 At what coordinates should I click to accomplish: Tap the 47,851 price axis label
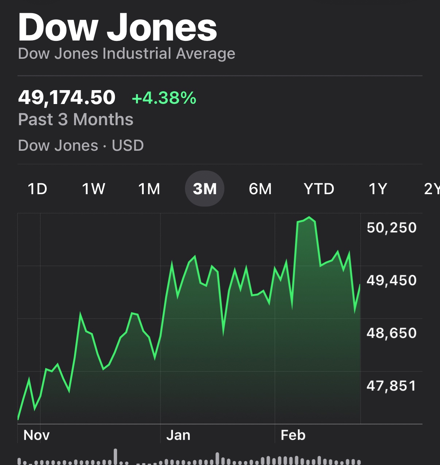click(391, 386)
